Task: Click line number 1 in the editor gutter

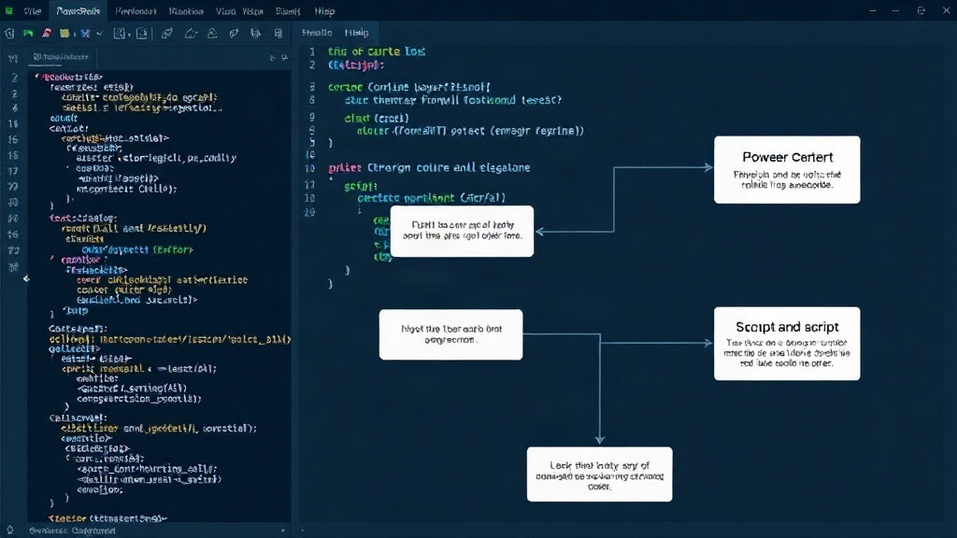Action: 312,52
